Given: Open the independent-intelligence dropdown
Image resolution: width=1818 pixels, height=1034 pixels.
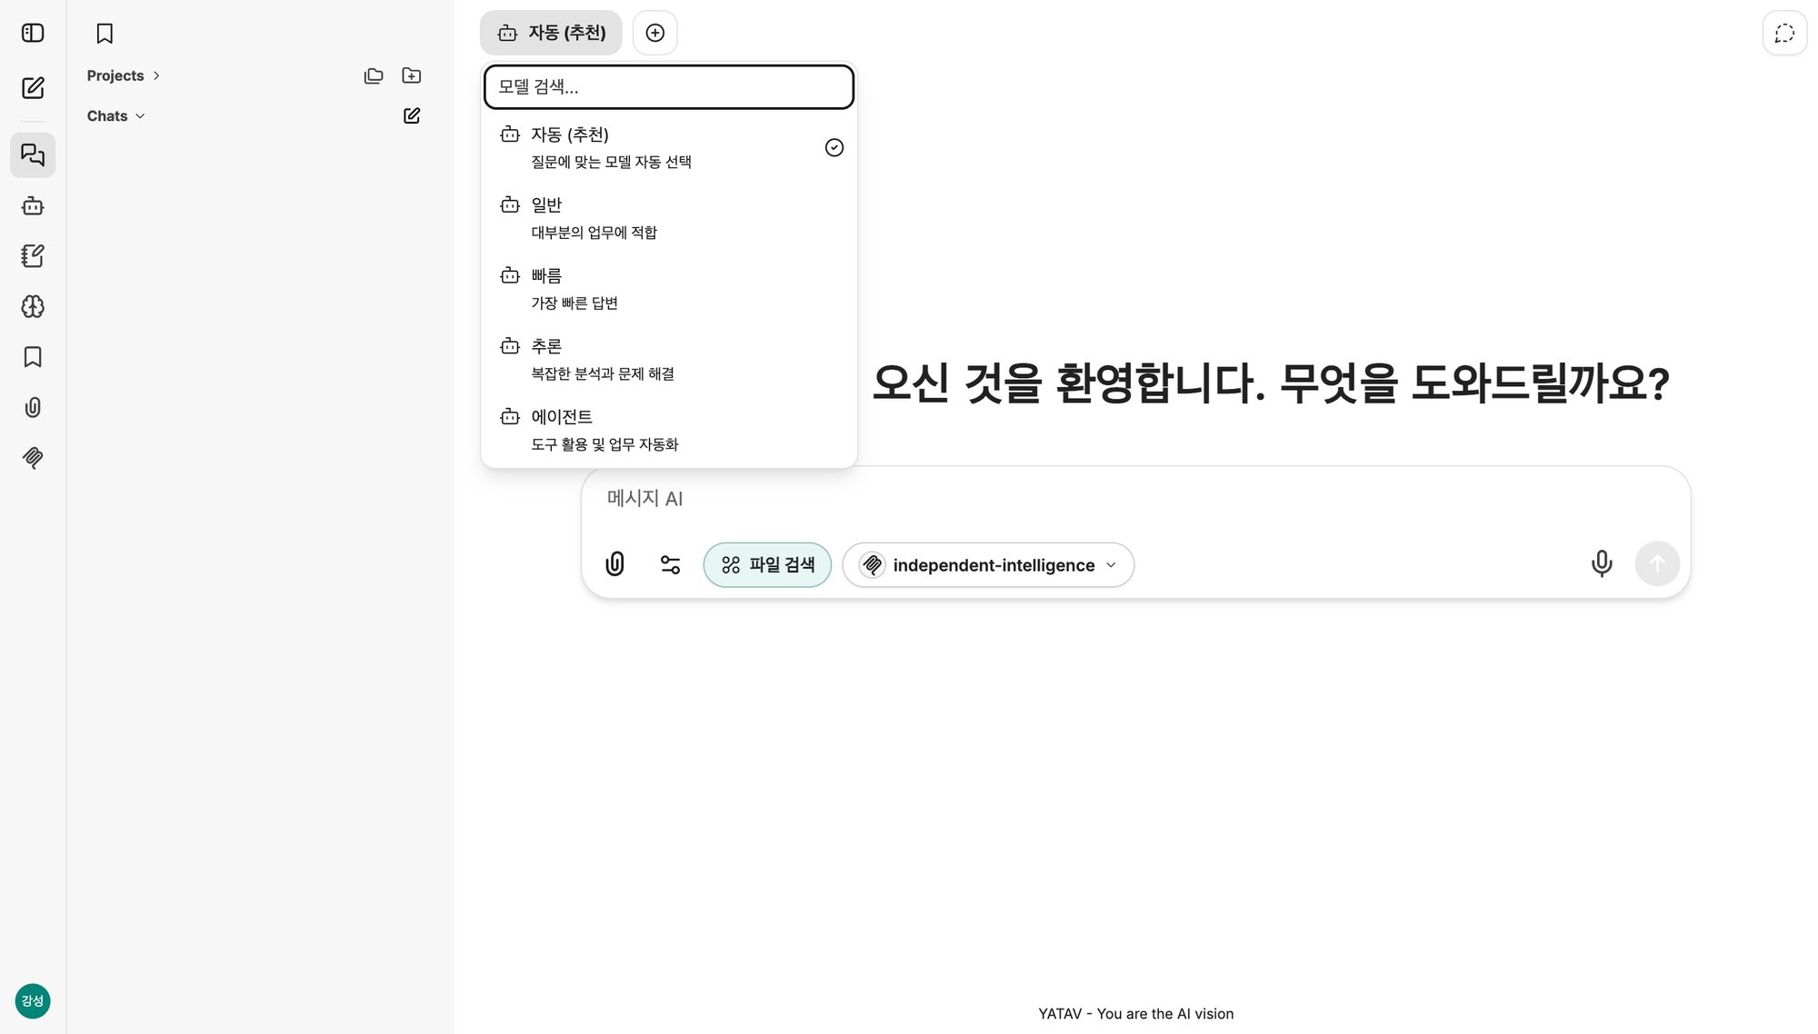Looking at the screenshot, I should pos(988,565).
